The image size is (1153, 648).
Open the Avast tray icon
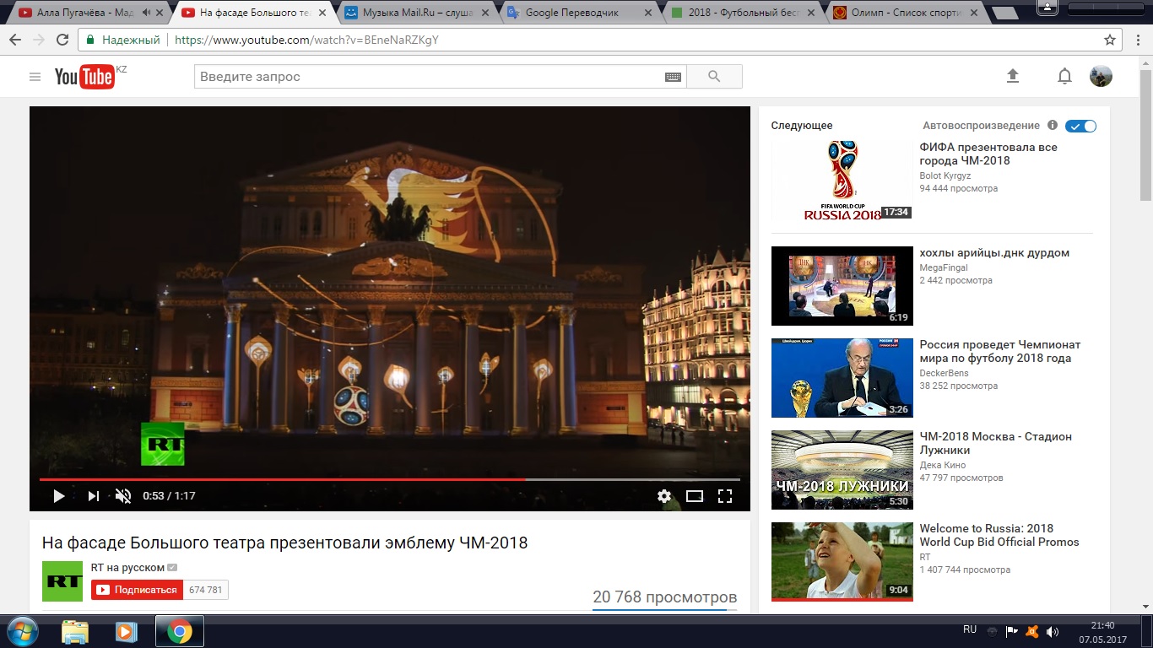point(1031,631)
